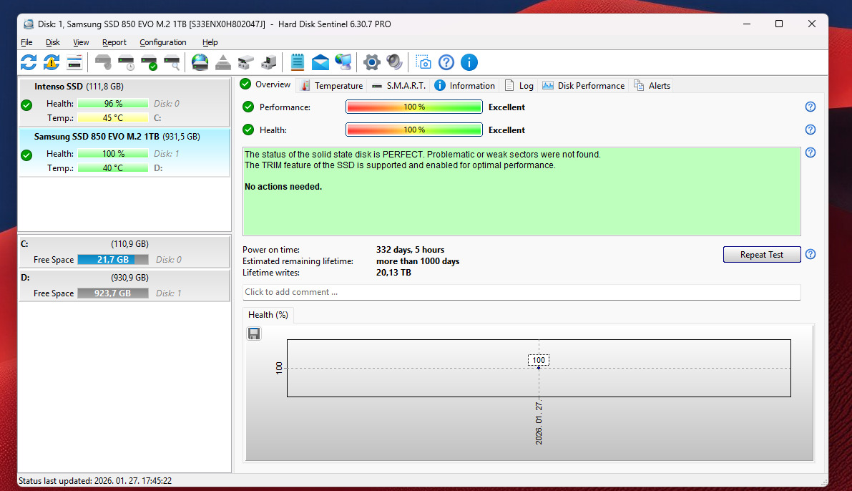Open the Disk menu

(53, 42)
